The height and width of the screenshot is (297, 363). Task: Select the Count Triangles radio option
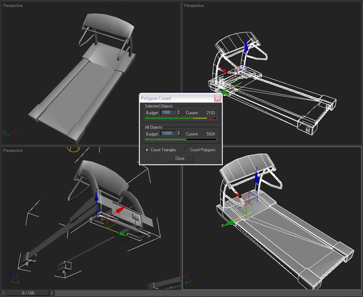(x=147, y=150)
